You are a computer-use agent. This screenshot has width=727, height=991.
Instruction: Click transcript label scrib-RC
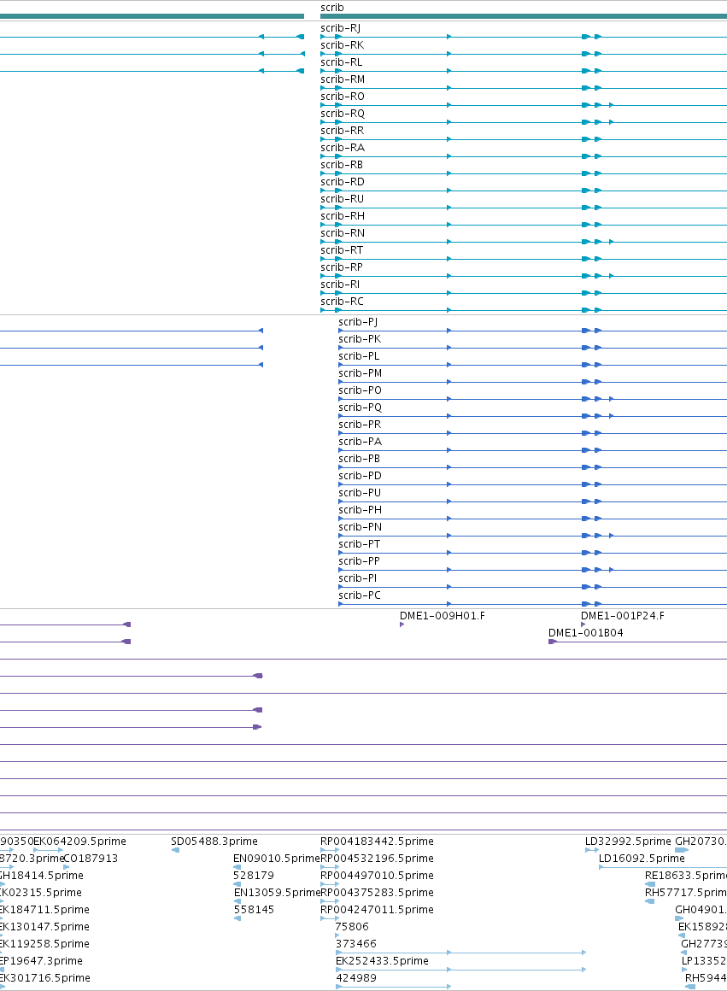(342, 301)
